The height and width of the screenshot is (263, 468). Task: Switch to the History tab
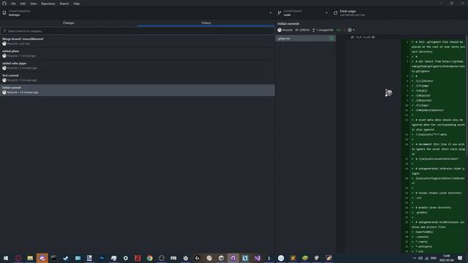coord(206,23)
